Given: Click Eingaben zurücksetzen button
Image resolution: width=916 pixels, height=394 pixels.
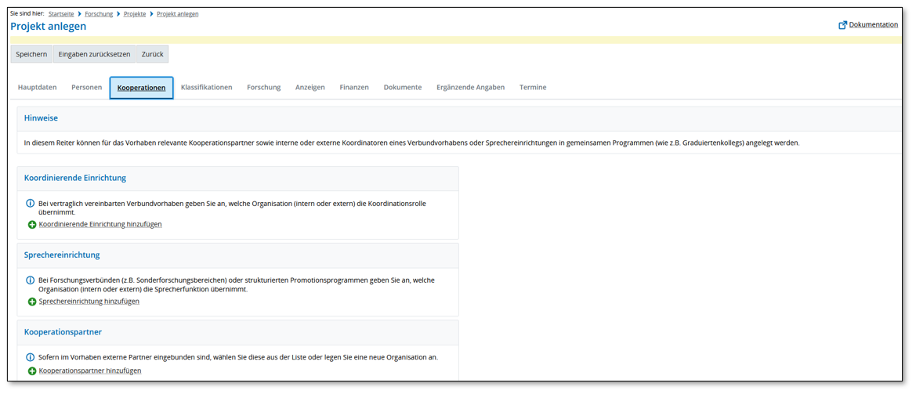Looking at the screenshot, I should point(94,55).
